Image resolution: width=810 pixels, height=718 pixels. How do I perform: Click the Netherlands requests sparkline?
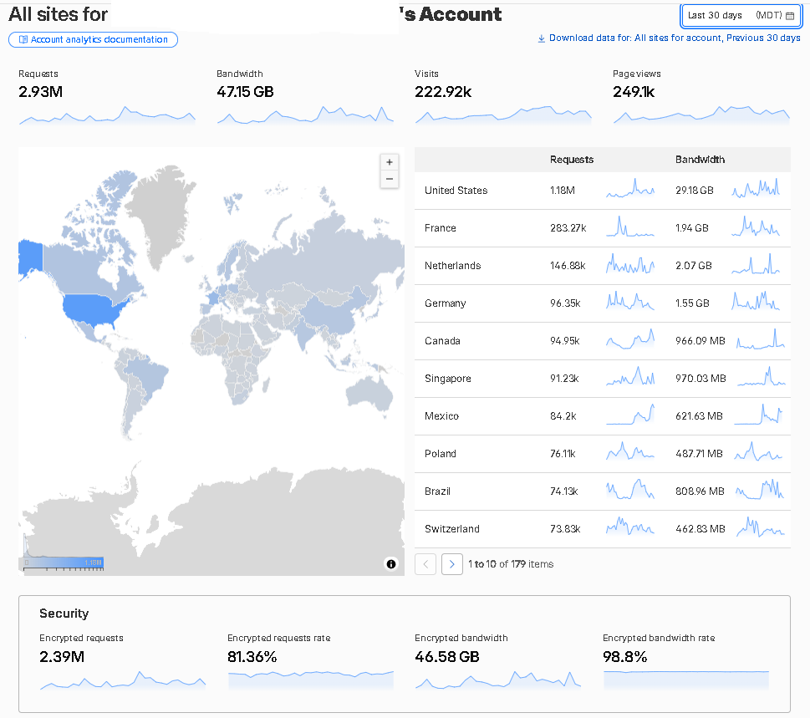[630, 265]
